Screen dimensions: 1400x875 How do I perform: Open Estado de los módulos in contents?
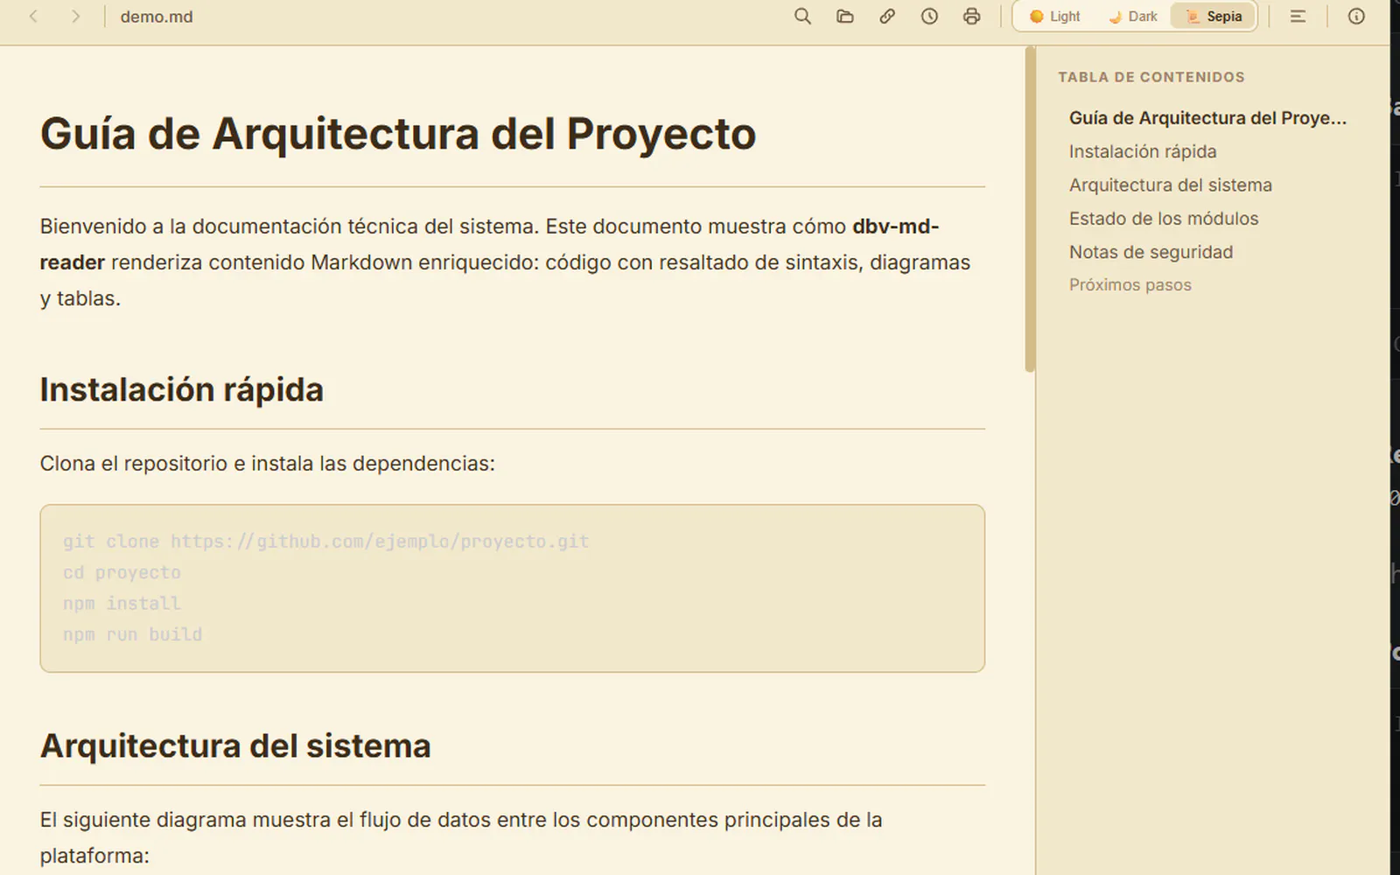coord(1164,219)
